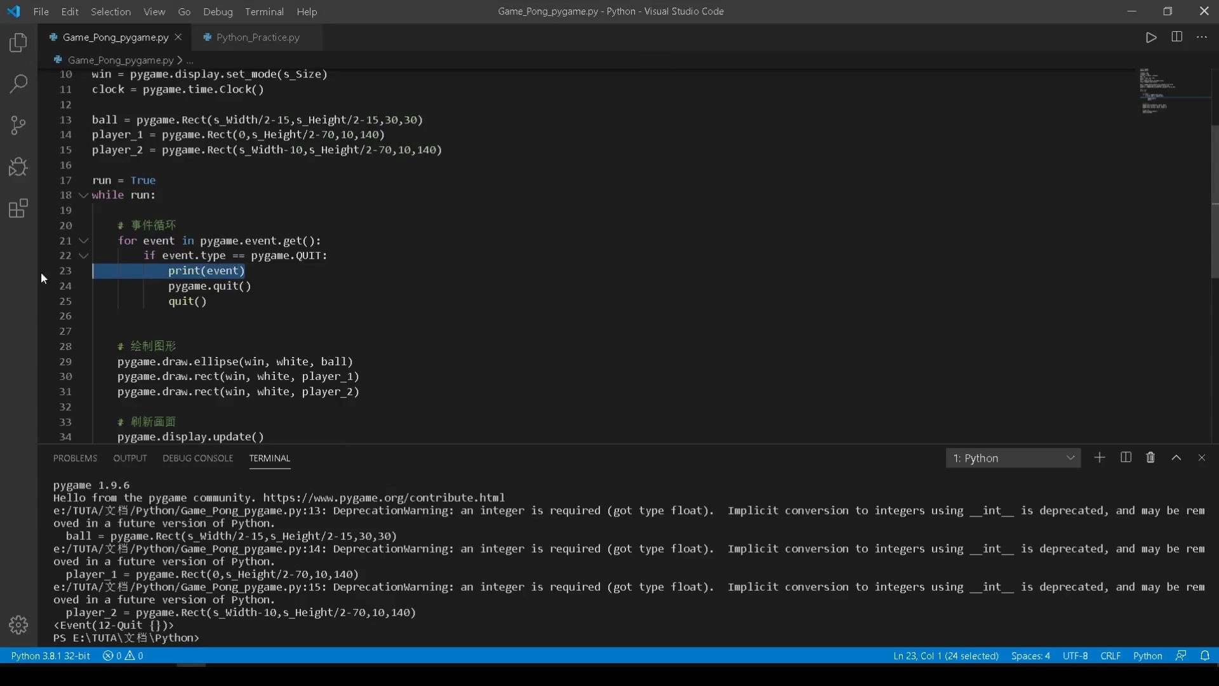Click the Manage gear icon
Screen dimensions: 1219x686
coord(18,624)
